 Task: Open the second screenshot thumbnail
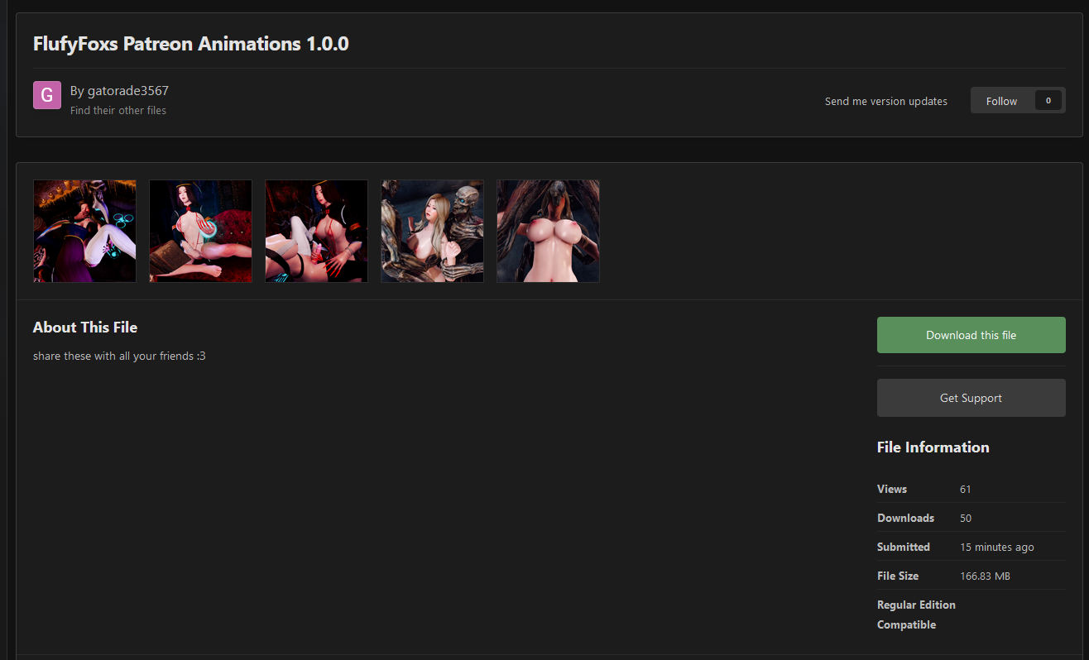click(x=200, y=231)
